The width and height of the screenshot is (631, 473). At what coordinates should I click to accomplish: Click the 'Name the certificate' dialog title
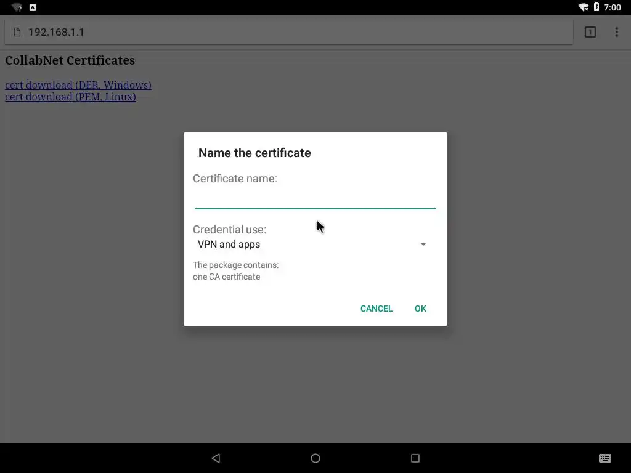(254, 153)
